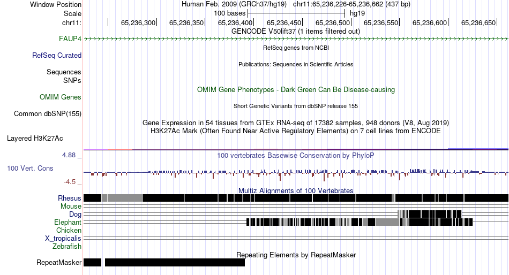Click the 65,236,600 ruler position
Viewport: 509px width, 275px height.
[430, 22]
